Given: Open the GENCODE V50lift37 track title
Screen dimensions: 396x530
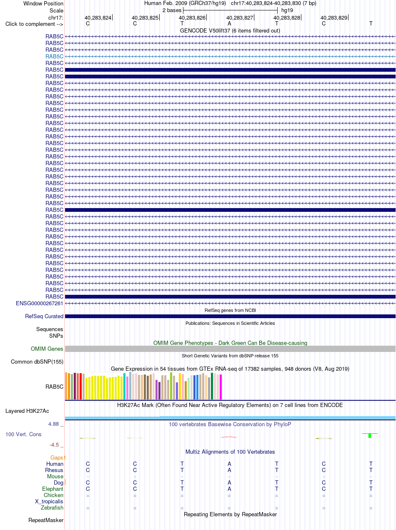Looking at the screenshot, I should click(230, 30).
